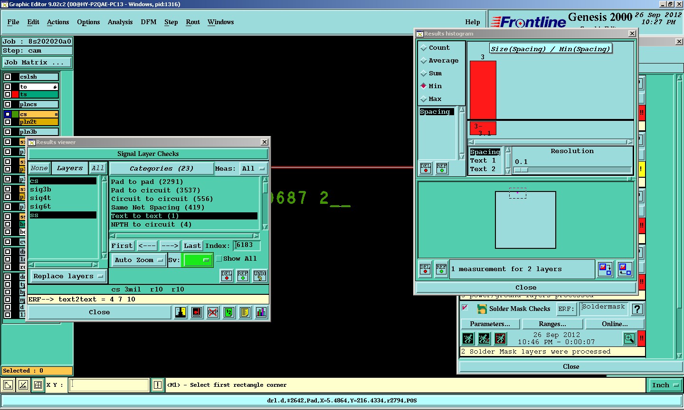Click the red-outlined running-man icon for Solder Mask
Viewport: 684px width, 410px height.
(500, 338)
